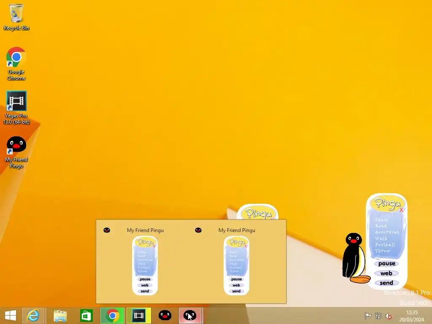Click the highlighted Pingu taskbar icon under the cursor
Screen dimensions: 432x324
tap(190, 316)
